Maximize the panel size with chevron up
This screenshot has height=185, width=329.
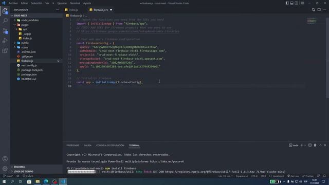(x=320, y=145)
